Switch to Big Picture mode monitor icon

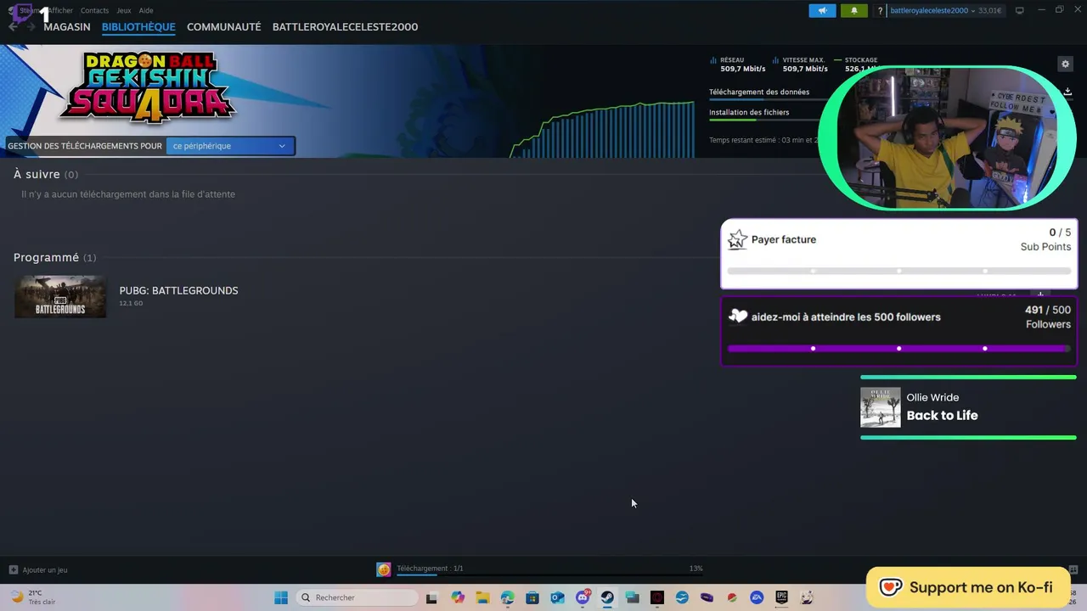click(1020, 10)
